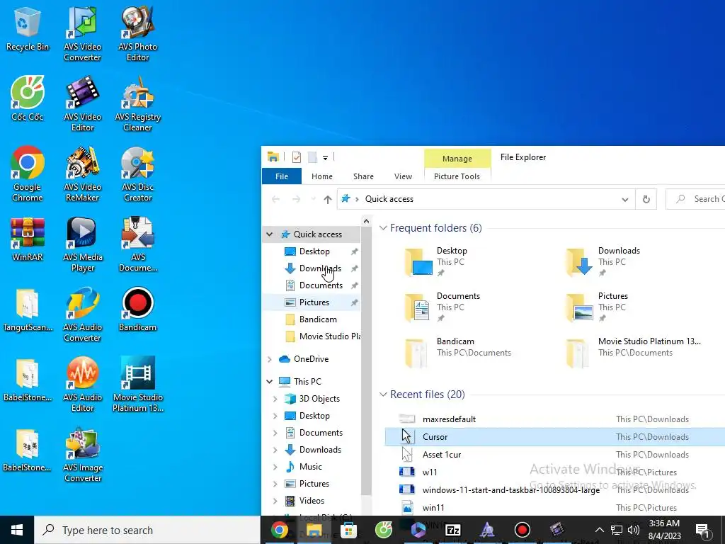Collapse the Recent files group
The width and height of the screenshot is (725, 544).
tap(383, 395)
